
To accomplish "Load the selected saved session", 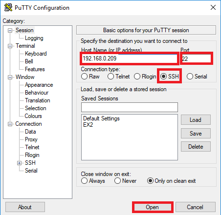I will (196, 120).
